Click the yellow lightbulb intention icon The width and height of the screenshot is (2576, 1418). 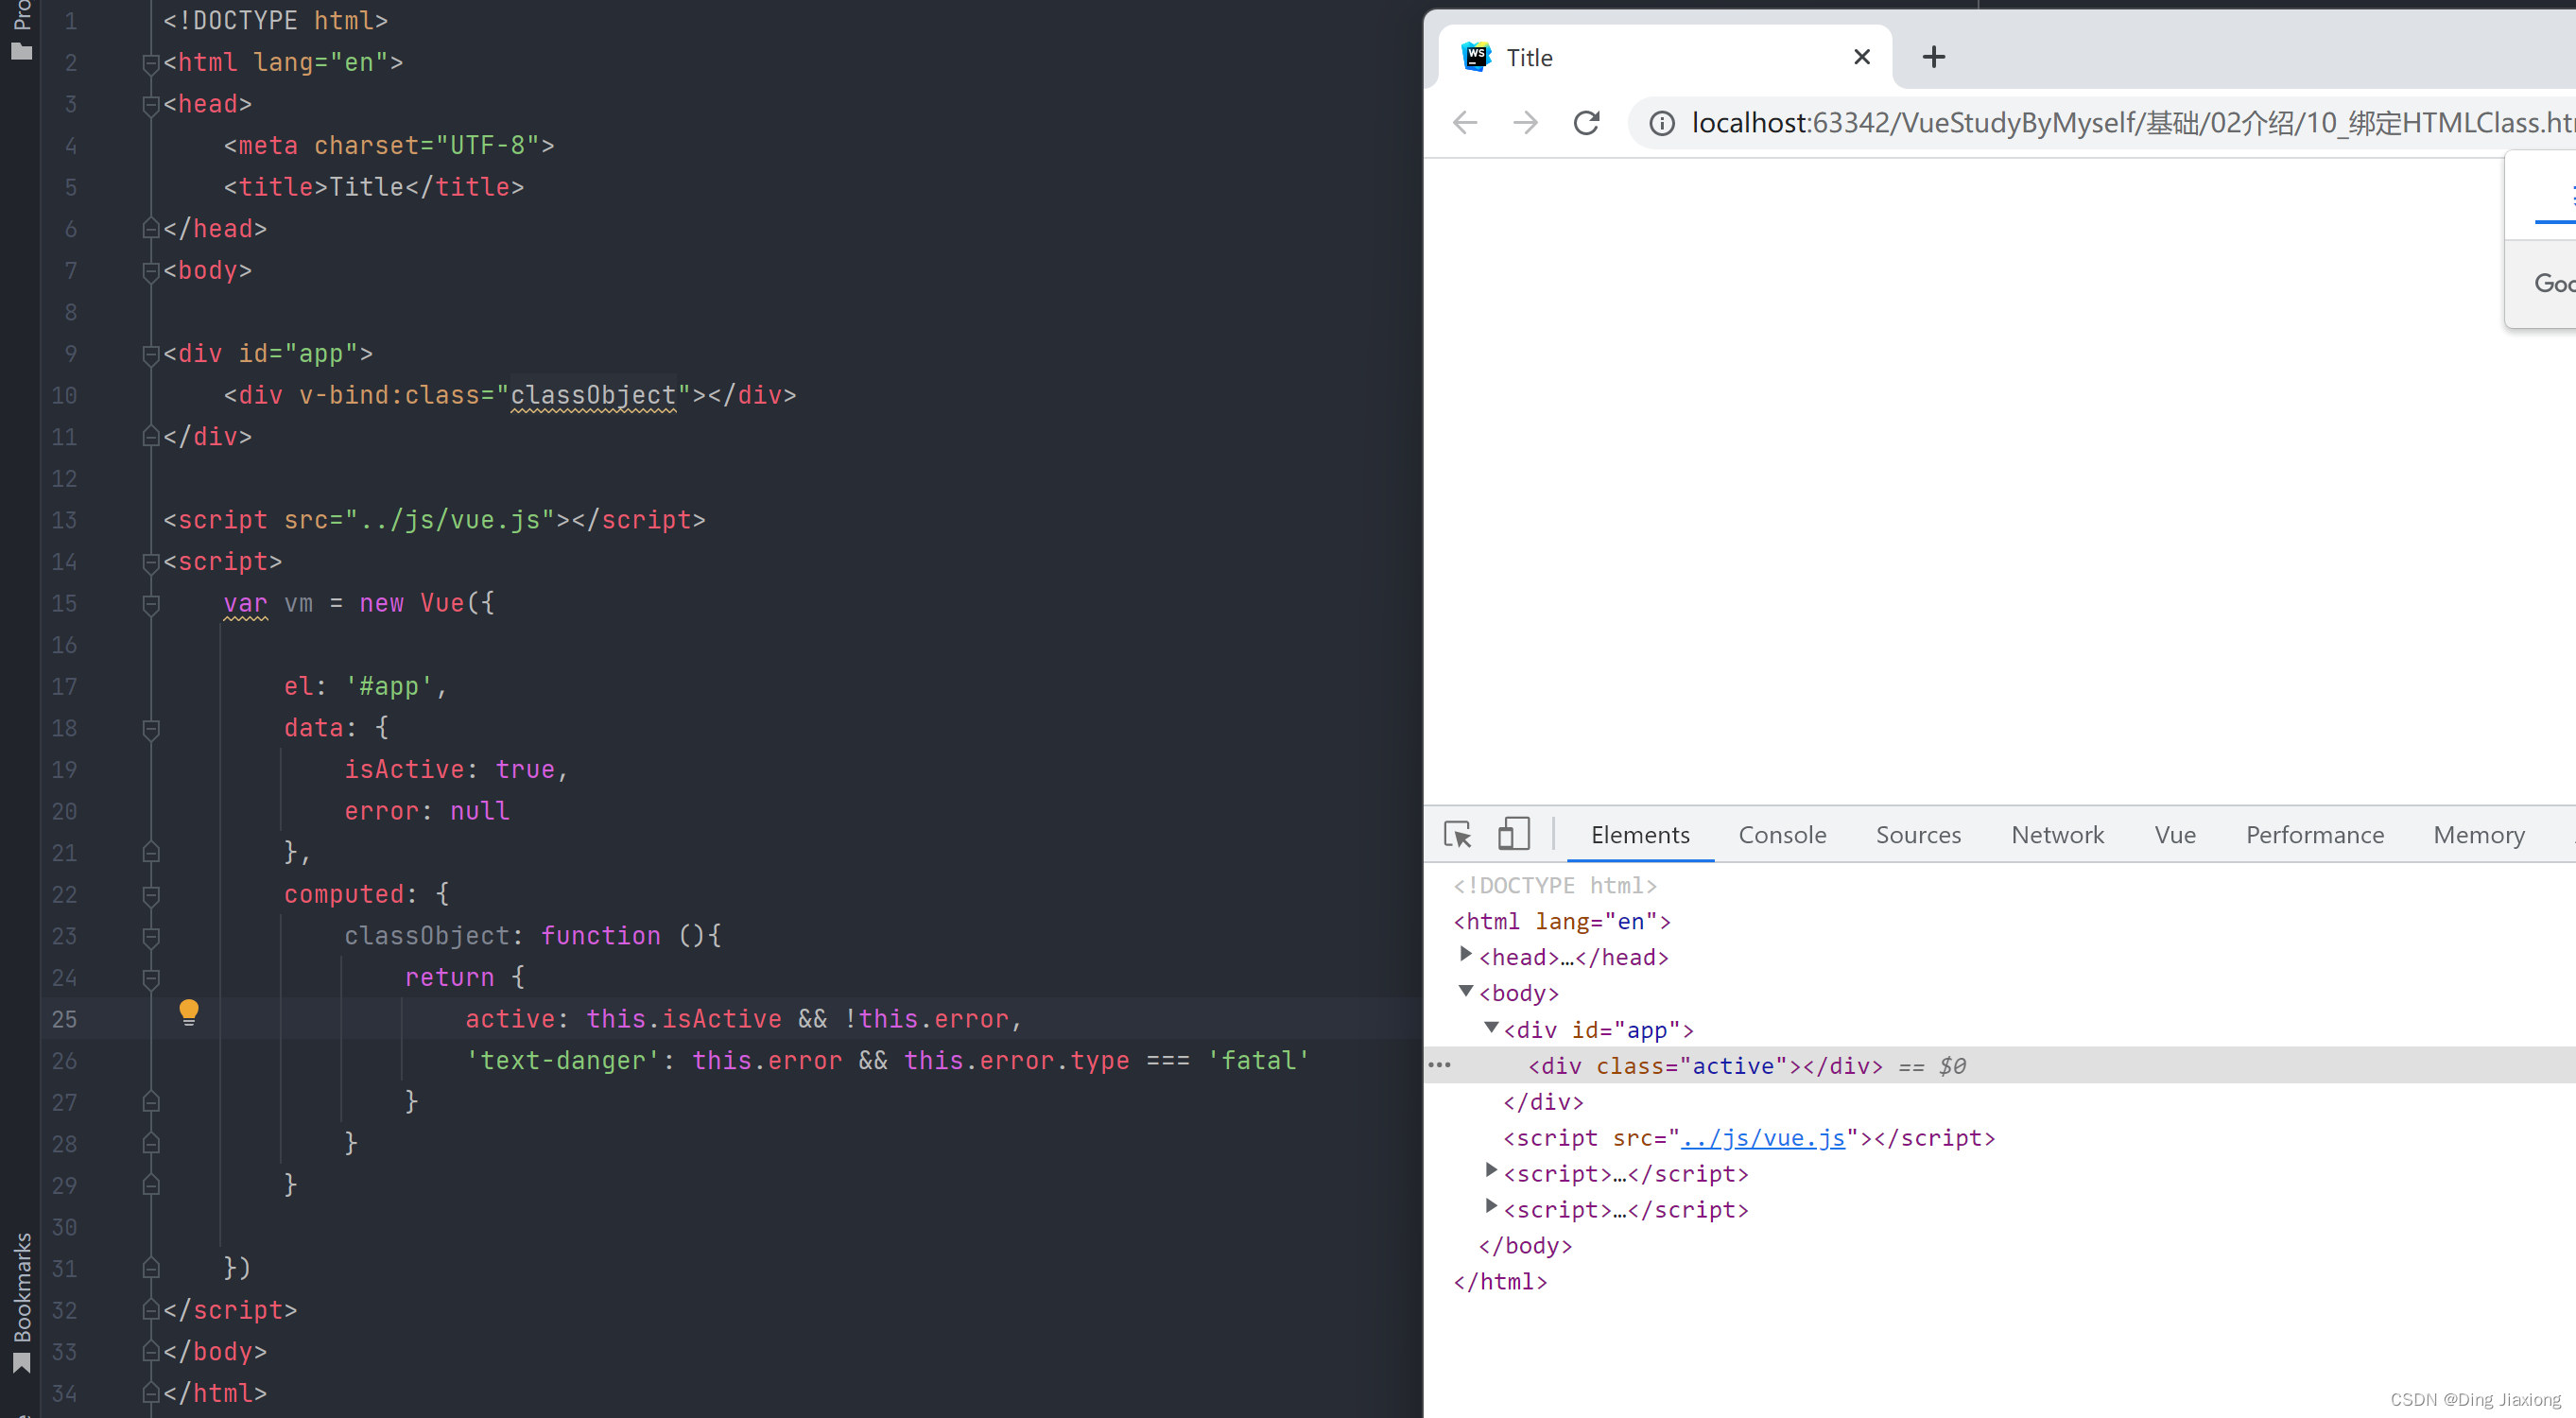click(x=189, y=1012)
